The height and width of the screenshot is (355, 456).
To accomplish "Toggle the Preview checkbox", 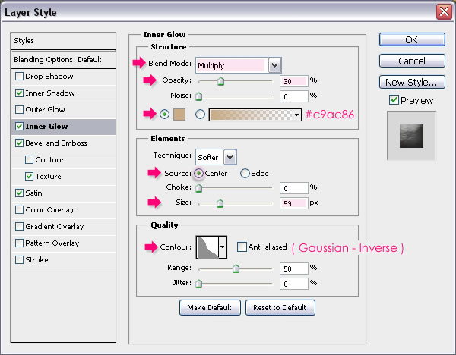I will [x=394, y=100].
